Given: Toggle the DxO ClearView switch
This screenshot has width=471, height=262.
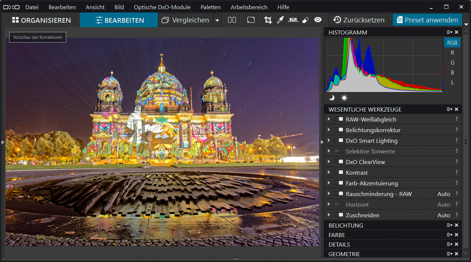Looking at the screenshot, I should [339, 162].
